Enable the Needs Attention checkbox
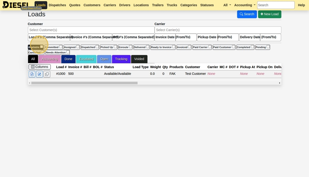The image size is (309, 177). click(68, 52)
